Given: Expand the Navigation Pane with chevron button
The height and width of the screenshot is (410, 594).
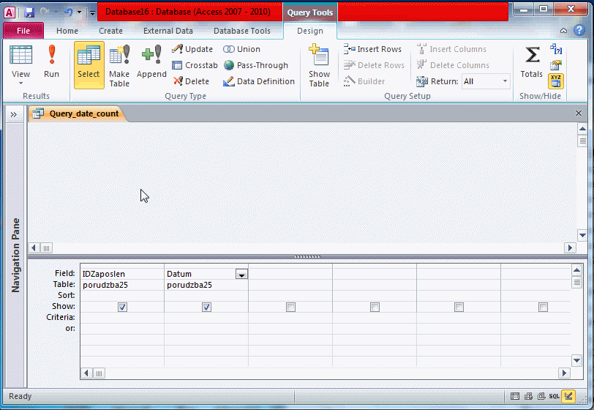Looking at the screenshot, I should point(14,114).
